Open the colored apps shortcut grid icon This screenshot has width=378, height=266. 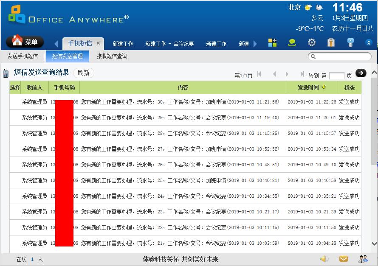(272, 42)
